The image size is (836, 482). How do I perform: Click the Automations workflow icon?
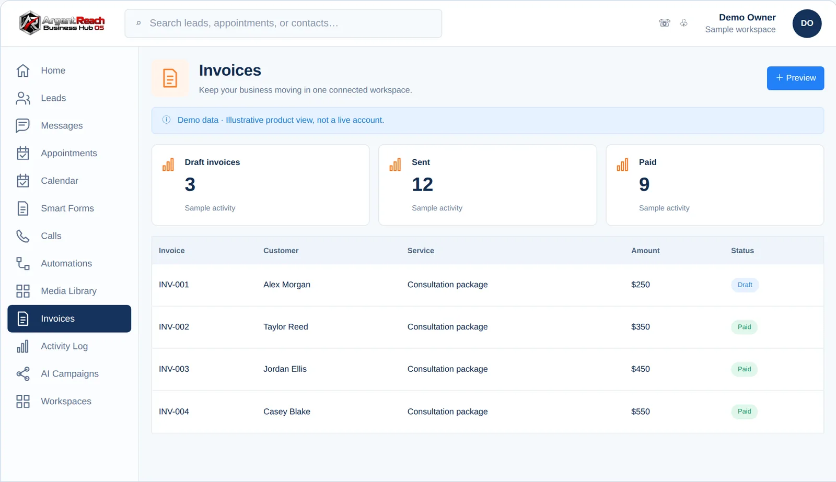pyautogui.click(x=23, y=264)
